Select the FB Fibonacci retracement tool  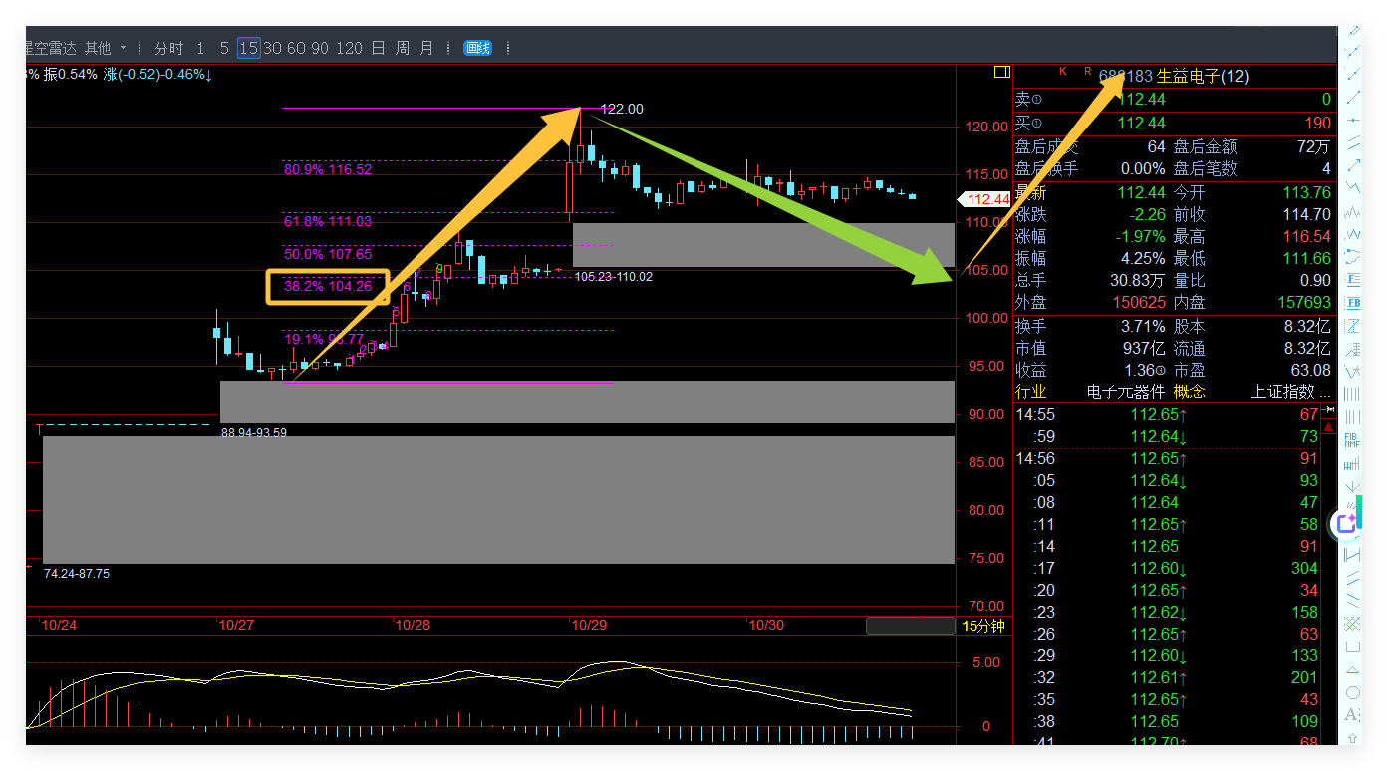pyautogui.click(x=1352, y=302)
